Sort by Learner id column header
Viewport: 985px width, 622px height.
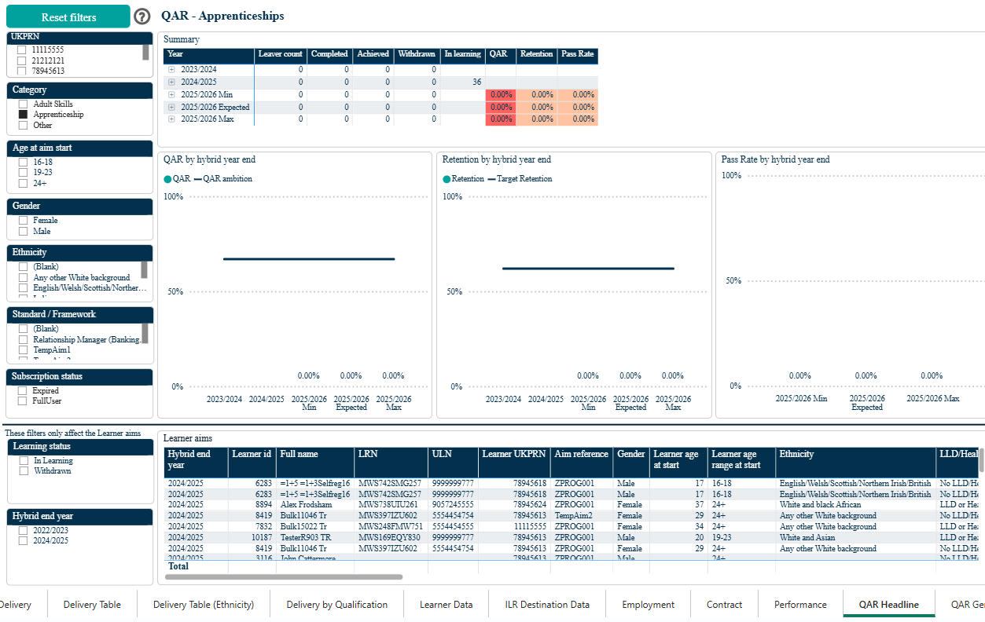pos(252,455)
